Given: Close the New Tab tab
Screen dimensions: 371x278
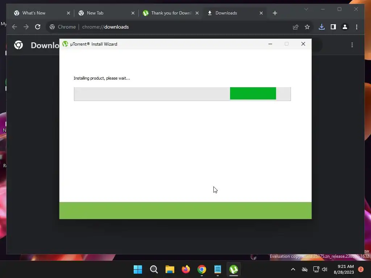Looking at the screenshot, I should click(133, 13).
